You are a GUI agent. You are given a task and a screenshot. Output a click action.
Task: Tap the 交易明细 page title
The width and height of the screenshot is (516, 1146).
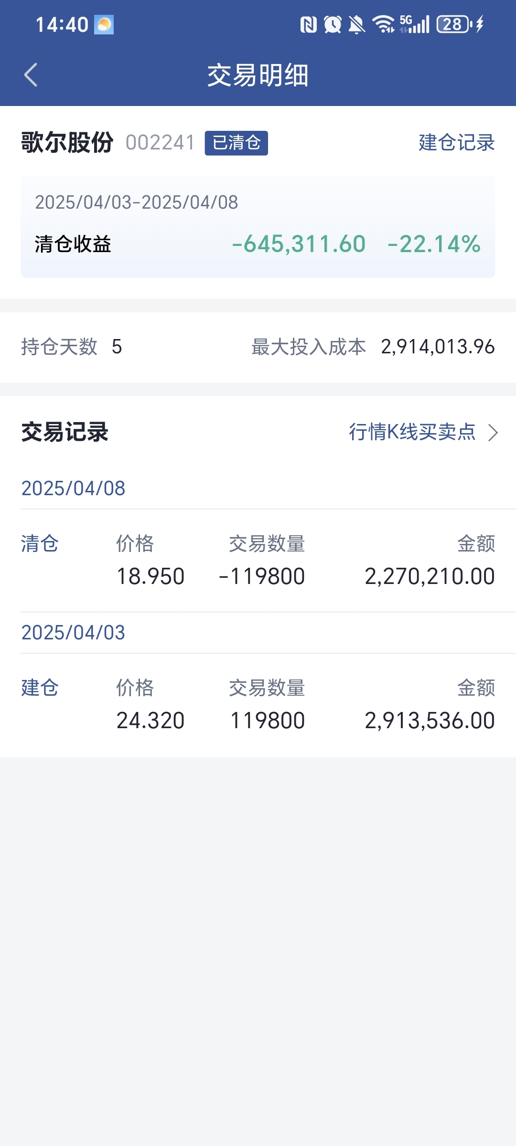click(x=258, y=75)
